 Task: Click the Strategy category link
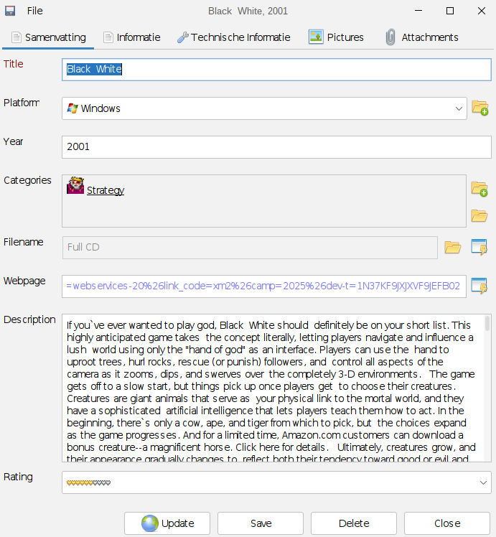pos(106,190)
